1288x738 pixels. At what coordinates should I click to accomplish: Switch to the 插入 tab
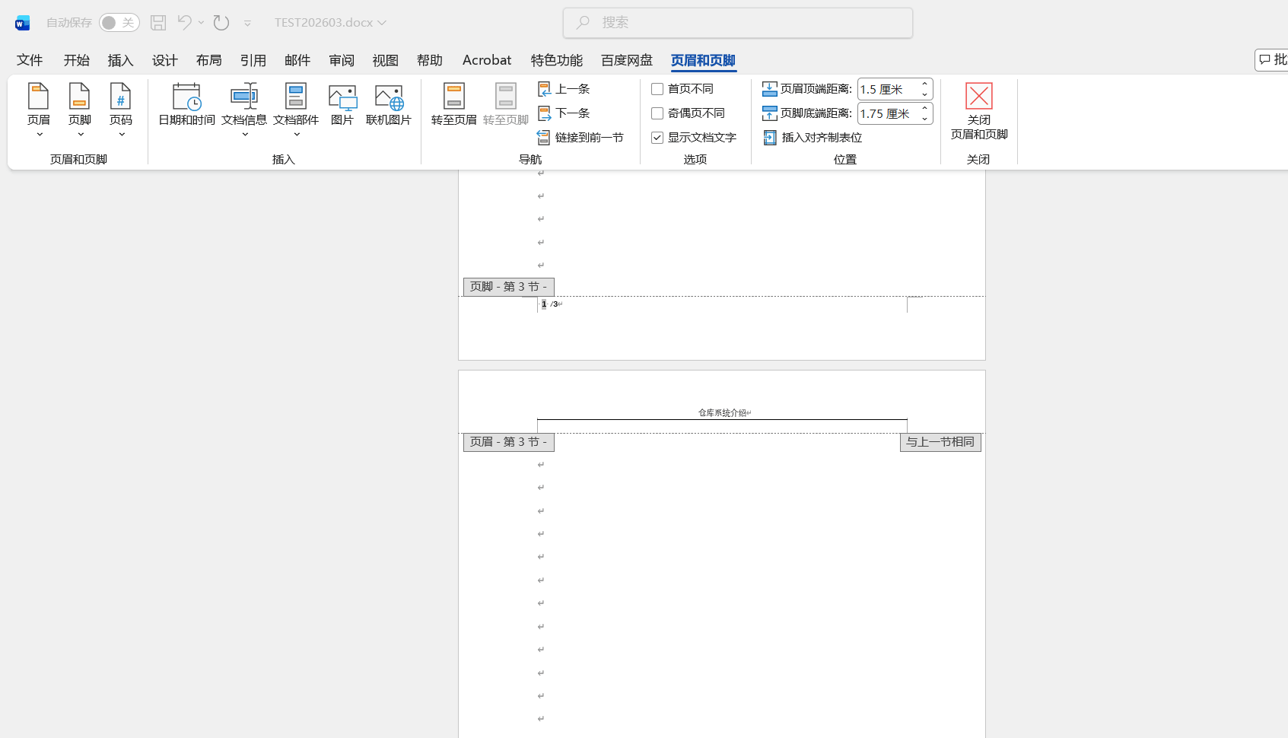tap(120, 60)
